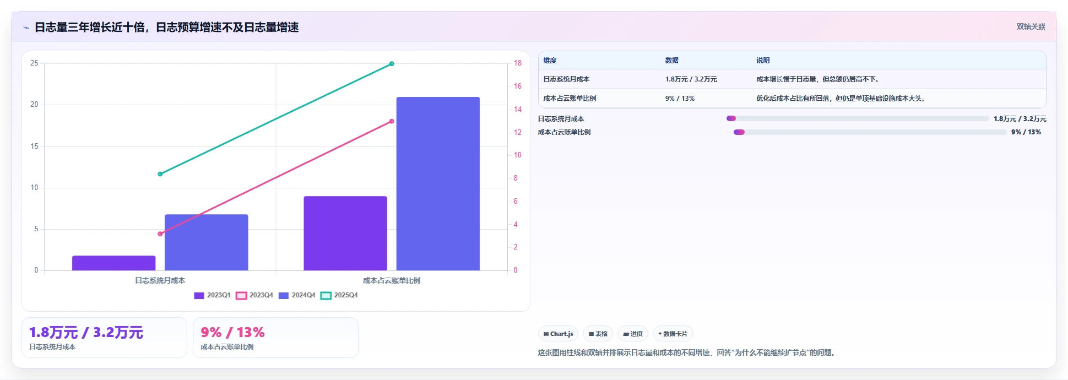Click the teal line point at the chart top
This screenshot has height=380, width=1068.
tap(392, 64)
